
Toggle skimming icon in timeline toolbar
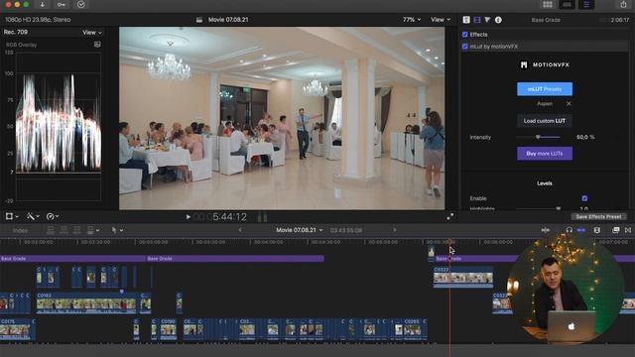(546, 230)
